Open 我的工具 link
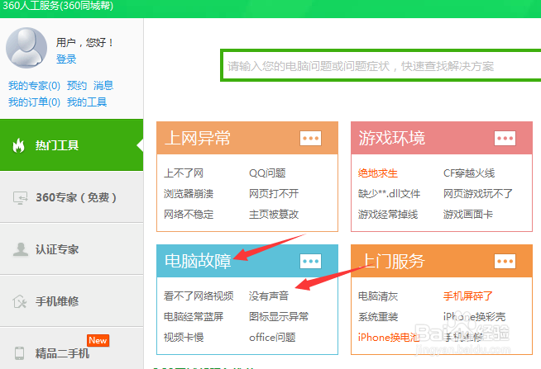Screen dimensions: 541x369 pos(87,102)
